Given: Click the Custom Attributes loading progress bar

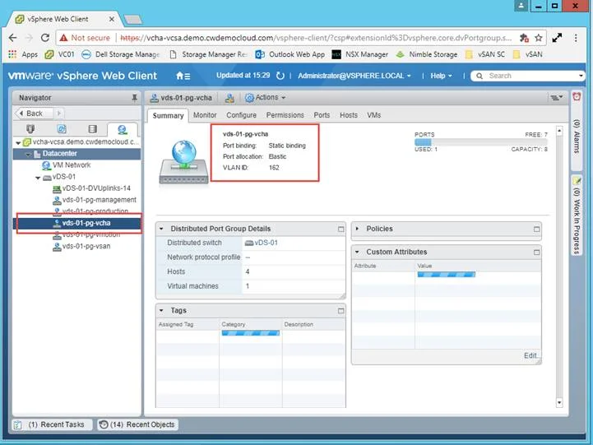Looking at the screenshot, I should click(447, 275).
